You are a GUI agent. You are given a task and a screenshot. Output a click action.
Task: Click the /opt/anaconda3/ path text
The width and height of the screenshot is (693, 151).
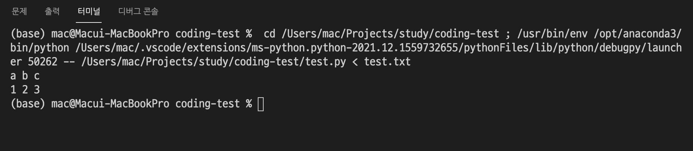coord(637,34)
